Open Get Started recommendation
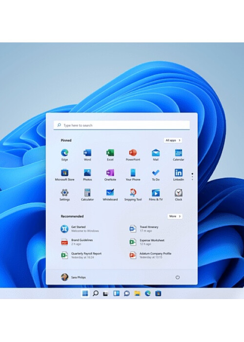The width and height of the screenshot is (244, 342). point(80,229)
